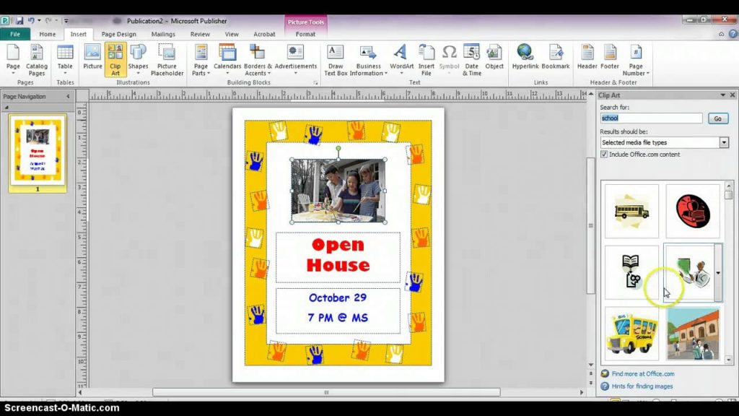This screenshot has width=739, height=416.
Task: Open Clip Art from the ribbon
Action: point(115,59)
